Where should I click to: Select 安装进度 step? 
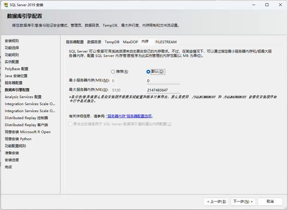(12, 160)
